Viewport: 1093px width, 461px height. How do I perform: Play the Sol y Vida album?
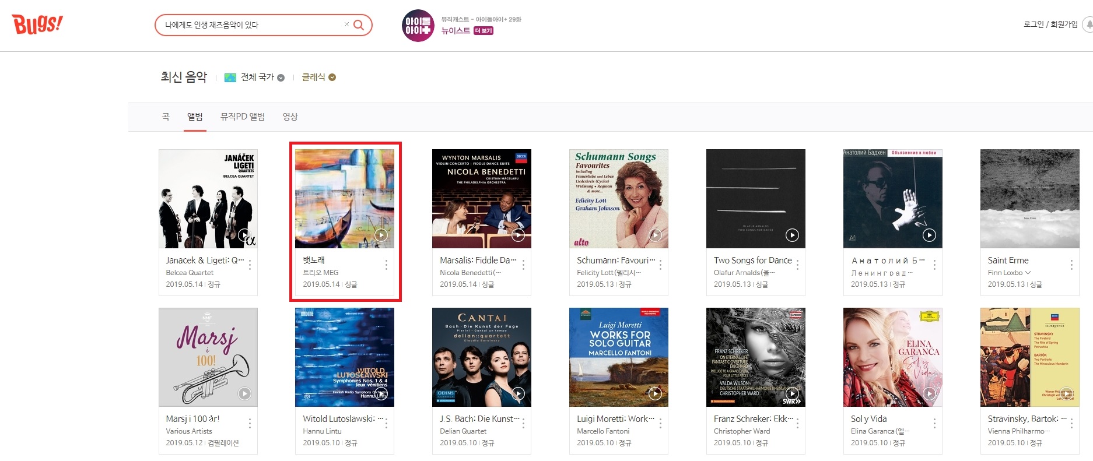pyautogui.click(x=929, y=394)
